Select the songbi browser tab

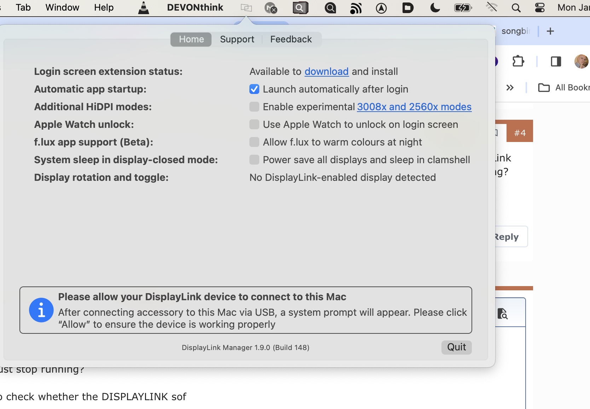tap(516, 31)
